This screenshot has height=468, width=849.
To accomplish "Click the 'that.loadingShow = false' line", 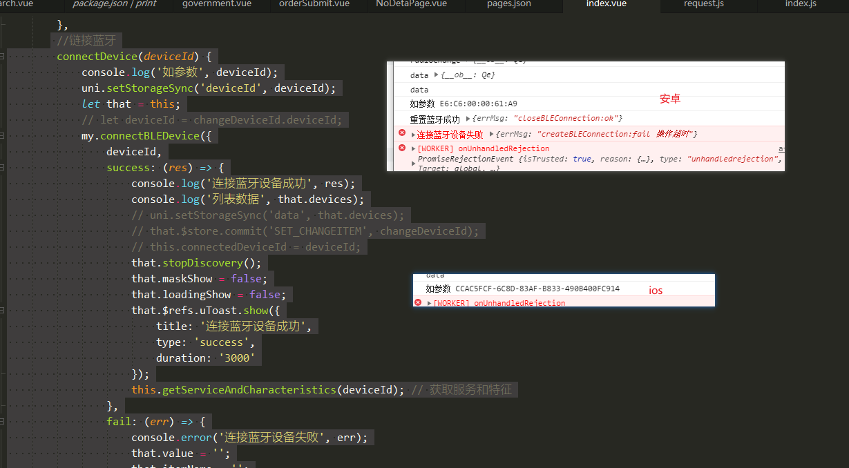I will pyautogui.click(x=209, y=295).
